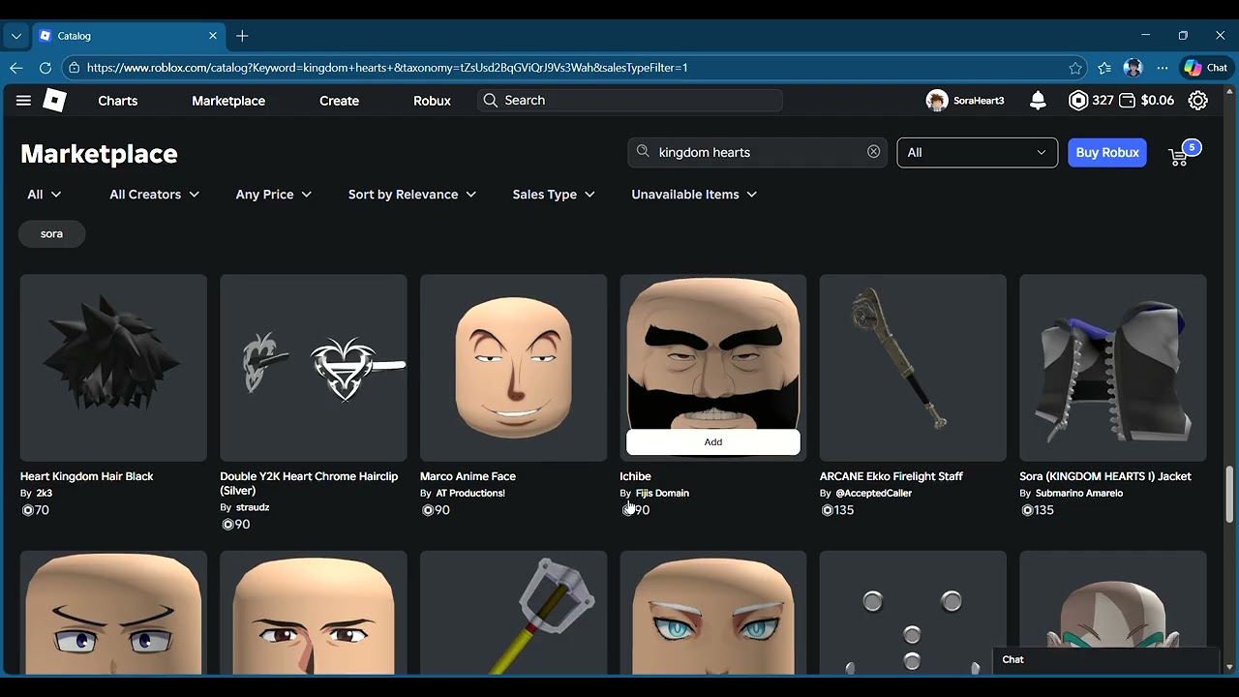
Task: Add Ichibe face to cart
Action: 713,441
